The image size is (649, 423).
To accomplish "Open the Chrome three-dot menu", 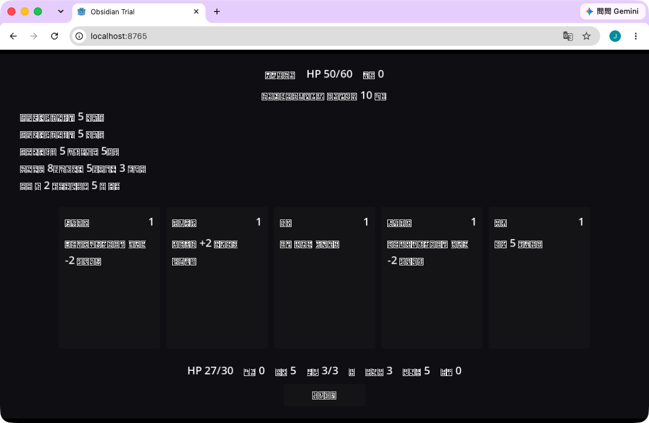I will coord(636,36).
